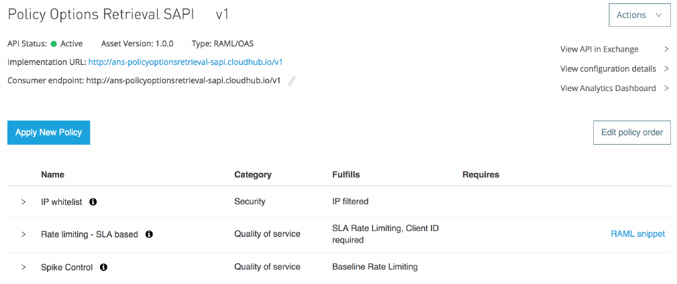Click the Name column header
Viewport: 677px width, 284px height.
point(52,175)
